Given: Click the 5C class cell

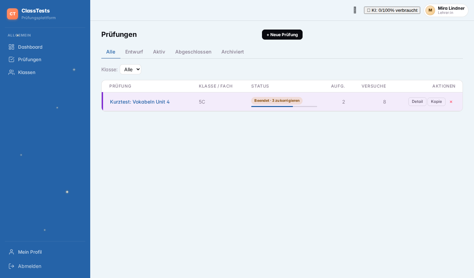Looking at the screenshot, I should (202, 102).
